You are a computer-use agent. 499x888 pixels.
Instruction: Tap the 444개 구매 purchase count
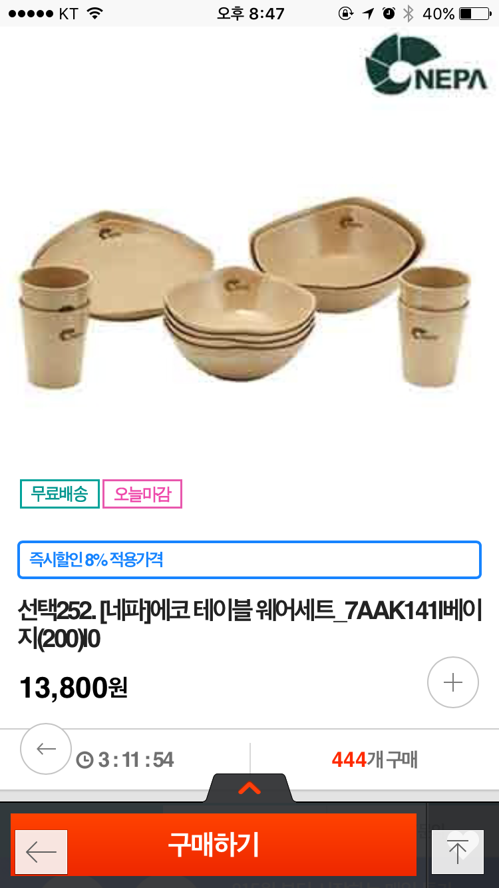(x=375, y=760)
